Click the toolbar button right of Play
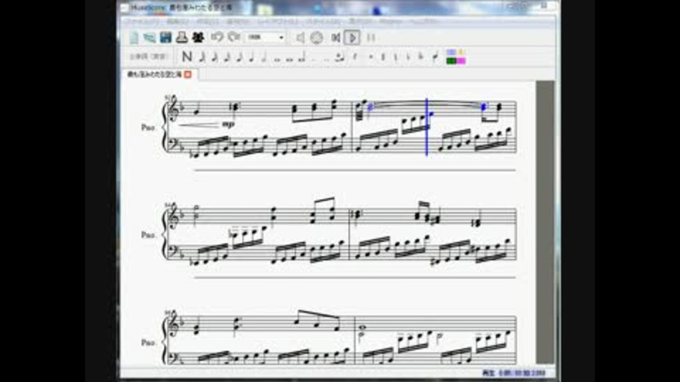The height and width of the screenshot is (382, 680). click(370, 37)
